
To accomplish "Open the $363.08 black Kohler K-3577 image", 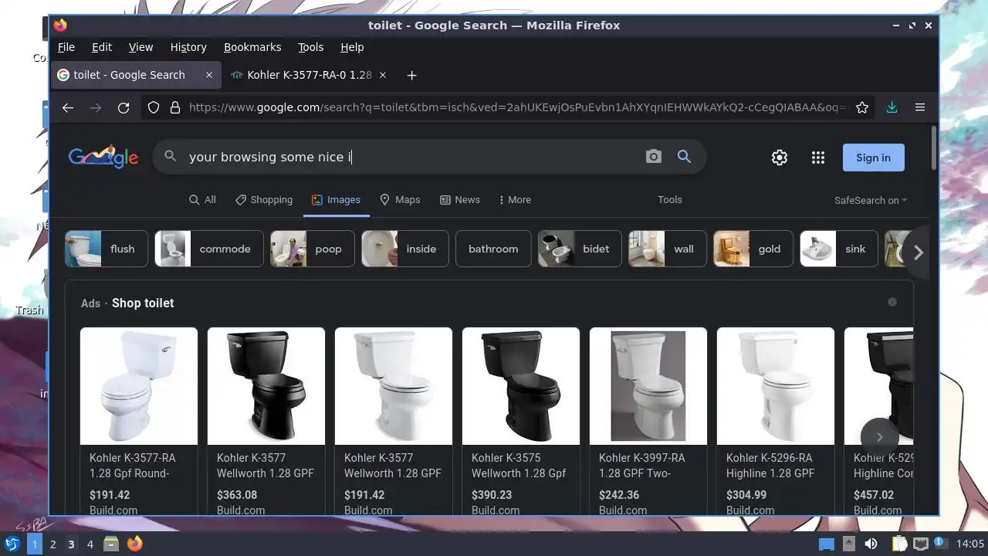I will (x=266, y=386).
